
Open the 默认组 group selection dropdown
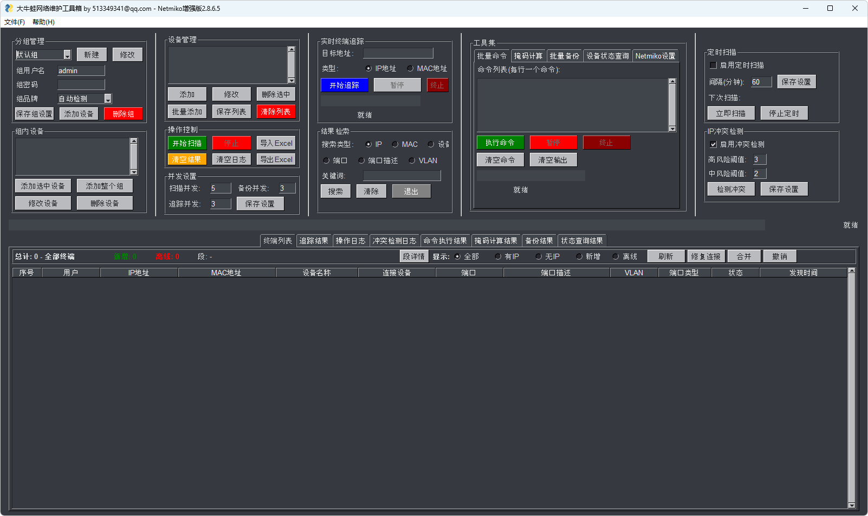[67, 54]
